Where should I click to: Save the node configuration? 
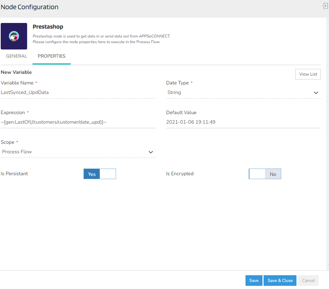254,280
